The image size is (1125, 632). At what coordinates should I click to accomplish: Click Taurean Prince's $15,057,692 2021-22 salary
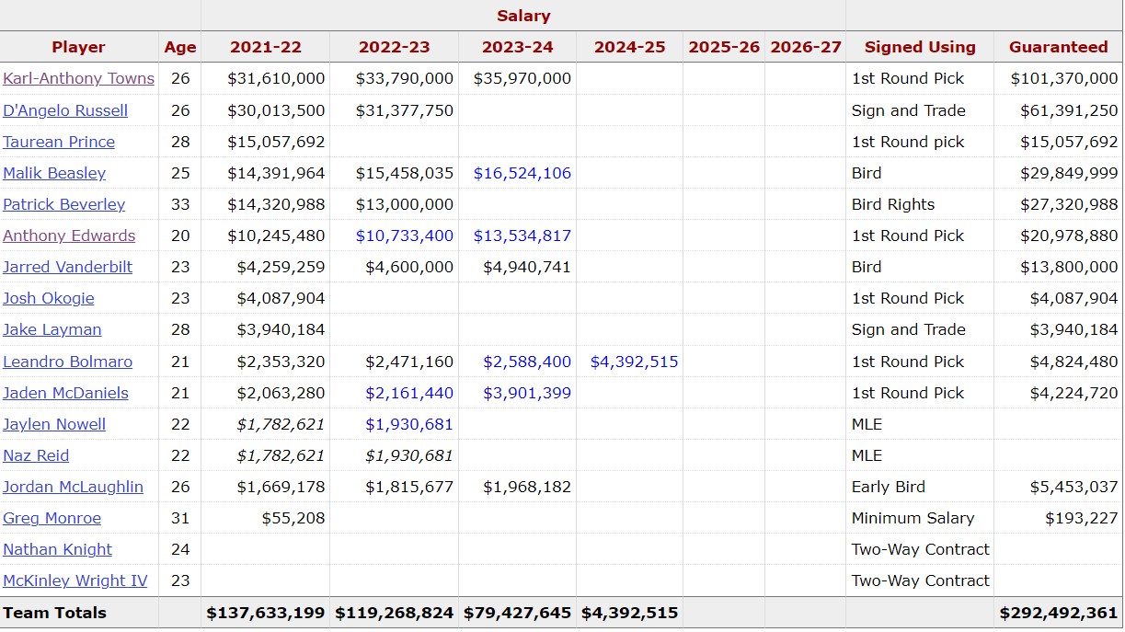click(277, 142)
